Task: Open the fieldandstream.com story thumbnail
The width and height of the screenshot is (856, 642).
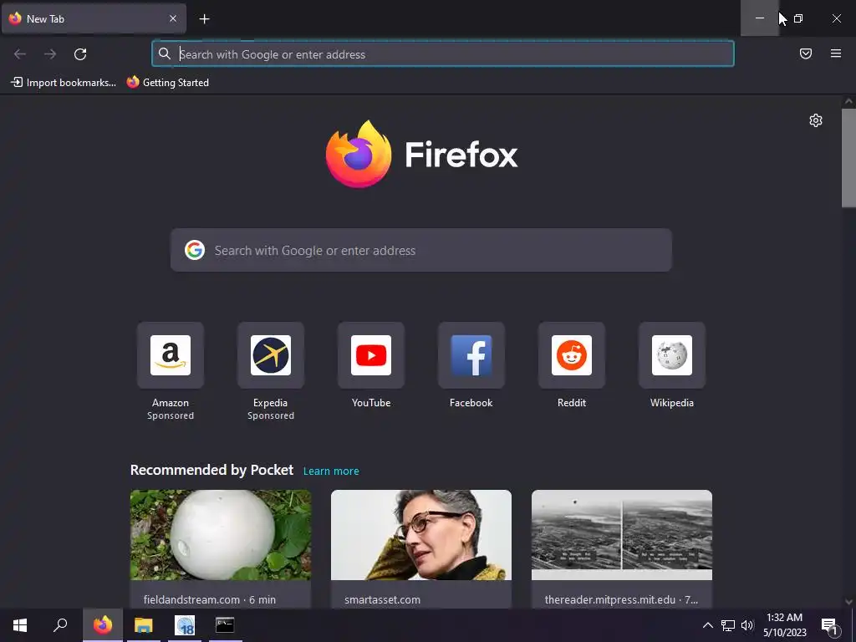Action: [221, 535]
